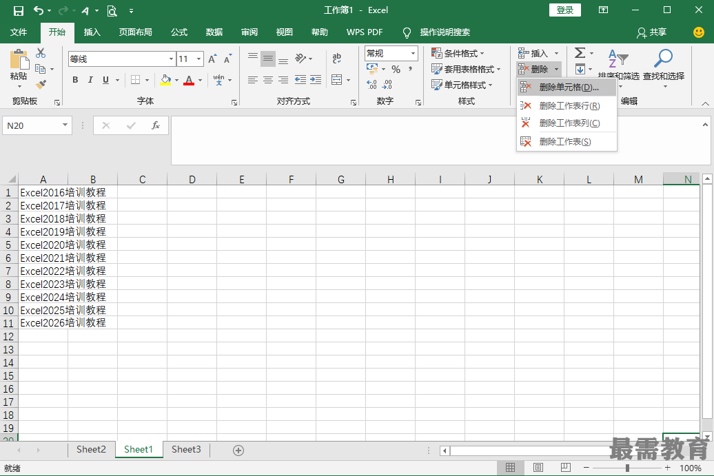Viewport: 714px width, 476px height.
Task: Decrease font size with smaller A icon
Action: pos(227,59)
